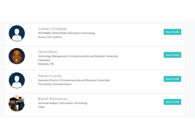195x138 pixels.
Task: Click the Technical Analyst job title line
Action: (63, 103)
